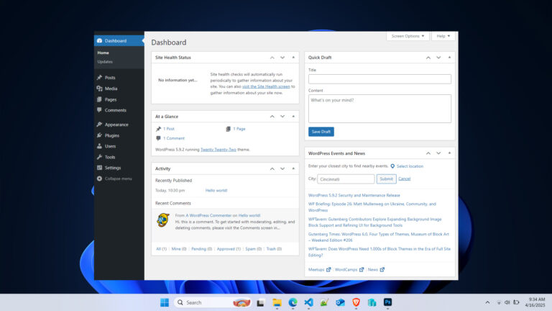This screenshot has height=311, width=552.
Task: Select Home under Dashboard
Action: pyautogui.click(x=103, y=53)
